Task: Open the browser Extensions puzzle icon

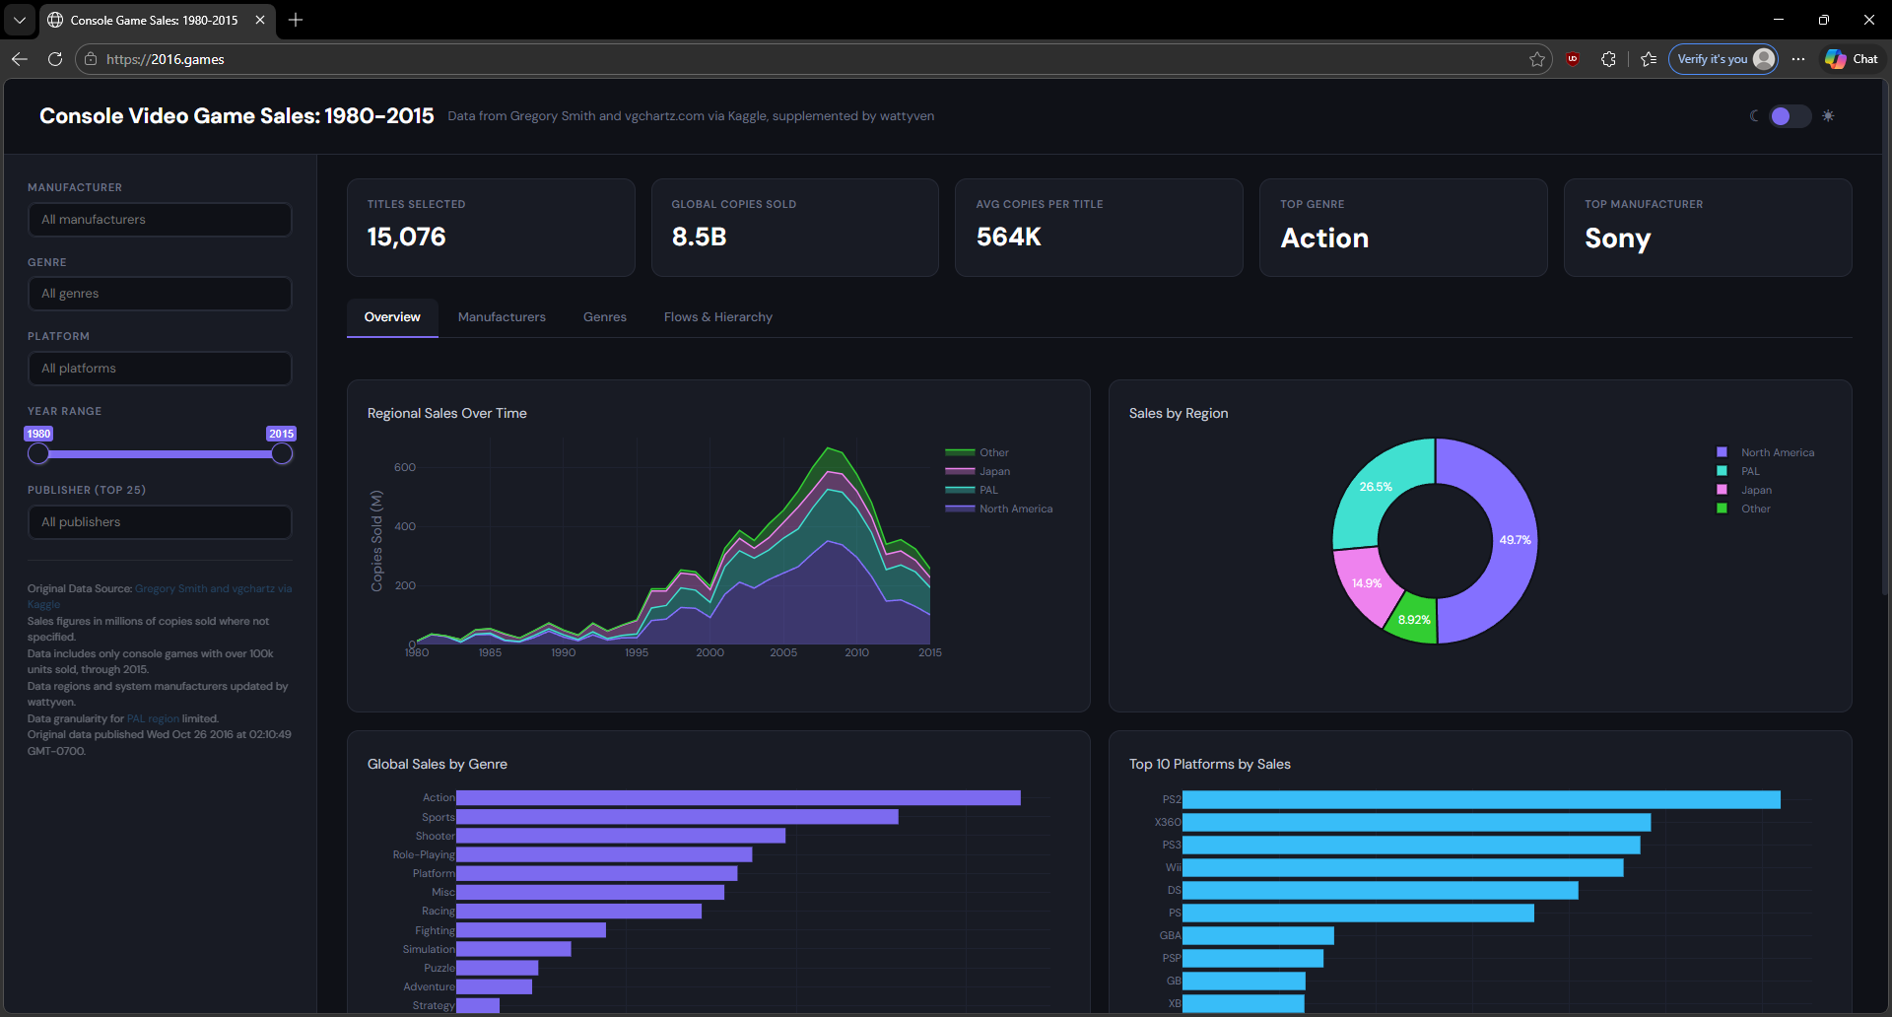Action: [x=1609, y=59]
